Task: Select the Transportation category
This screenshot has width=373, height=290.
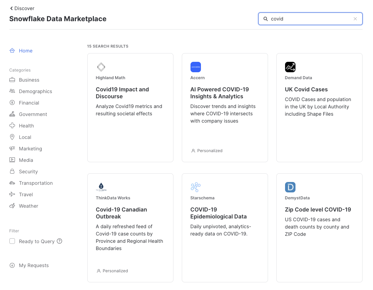Action: point(35,183)
